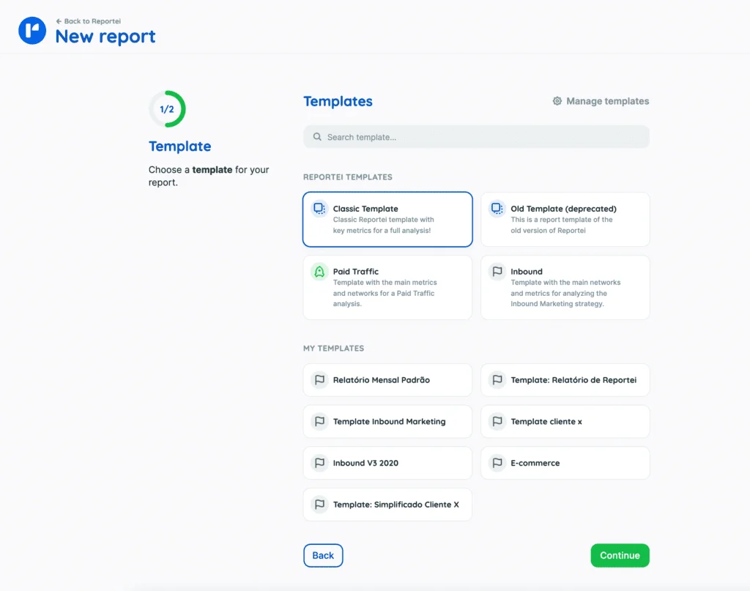Image resolution: width=750 pixels, height=591 pixels.
Task: Click the search magnifier icon
Action: click(317, 137)
